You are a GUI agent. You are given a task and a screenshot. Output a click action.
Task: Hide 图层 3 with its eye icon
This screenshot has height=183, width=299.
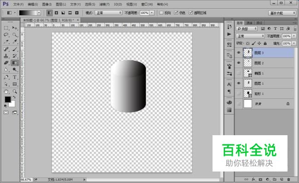point(239,53)
